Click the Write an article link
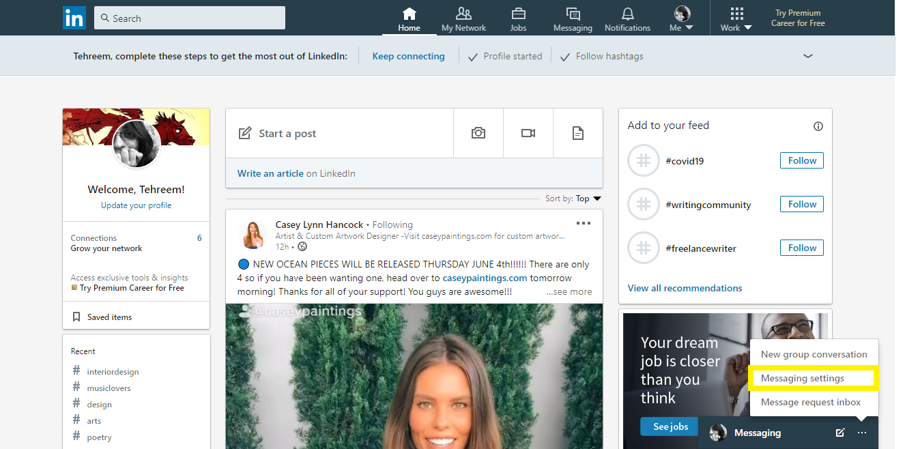This screenshot has width=905, height=449. 270,173
